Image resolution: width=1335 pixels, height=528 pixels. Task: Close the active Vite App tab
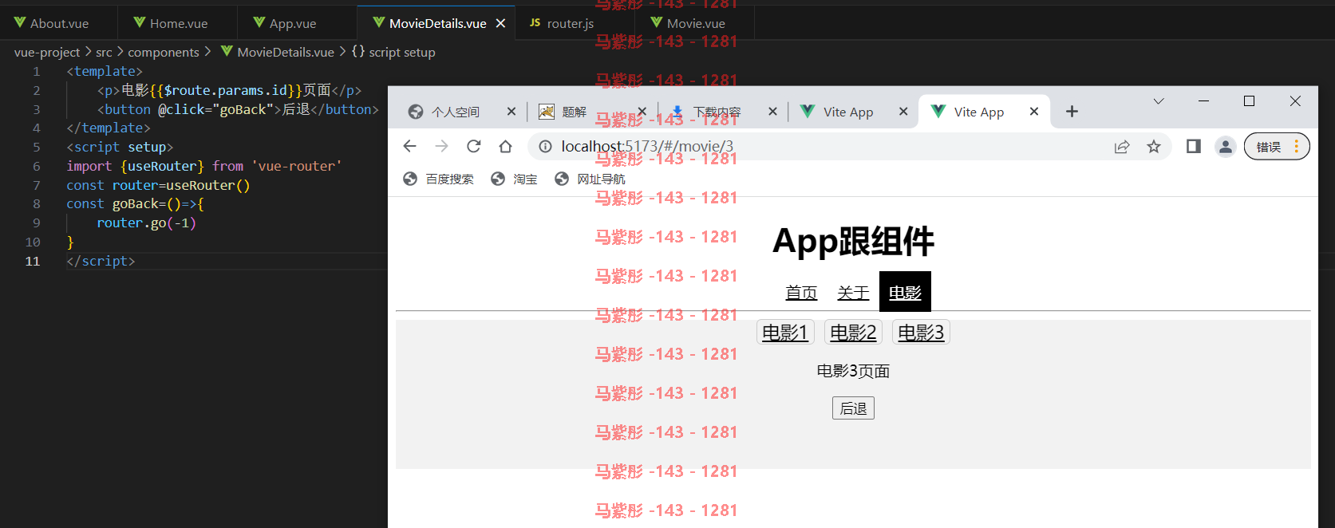tap(1034, 112)
